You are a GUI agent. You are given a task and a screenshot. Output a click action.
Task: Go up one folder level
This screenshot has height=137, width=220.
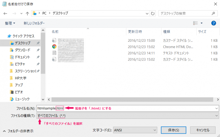click(27, 14)
